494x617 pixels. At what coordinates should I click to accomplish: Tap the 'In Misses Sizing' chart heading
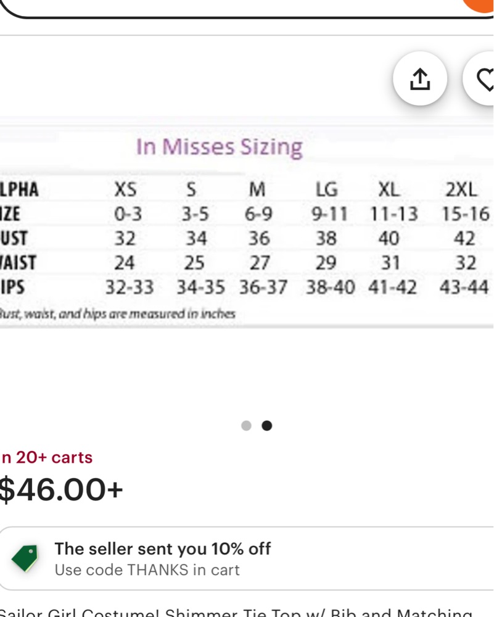click(x=220, y=147)
